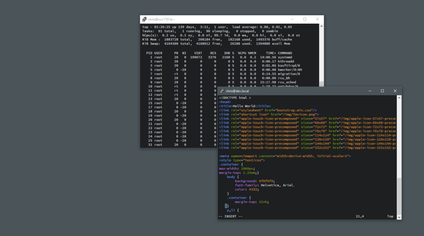The image size is (424, 236).
Task: Click the meta name=viewport line
Action: point(285,156)
